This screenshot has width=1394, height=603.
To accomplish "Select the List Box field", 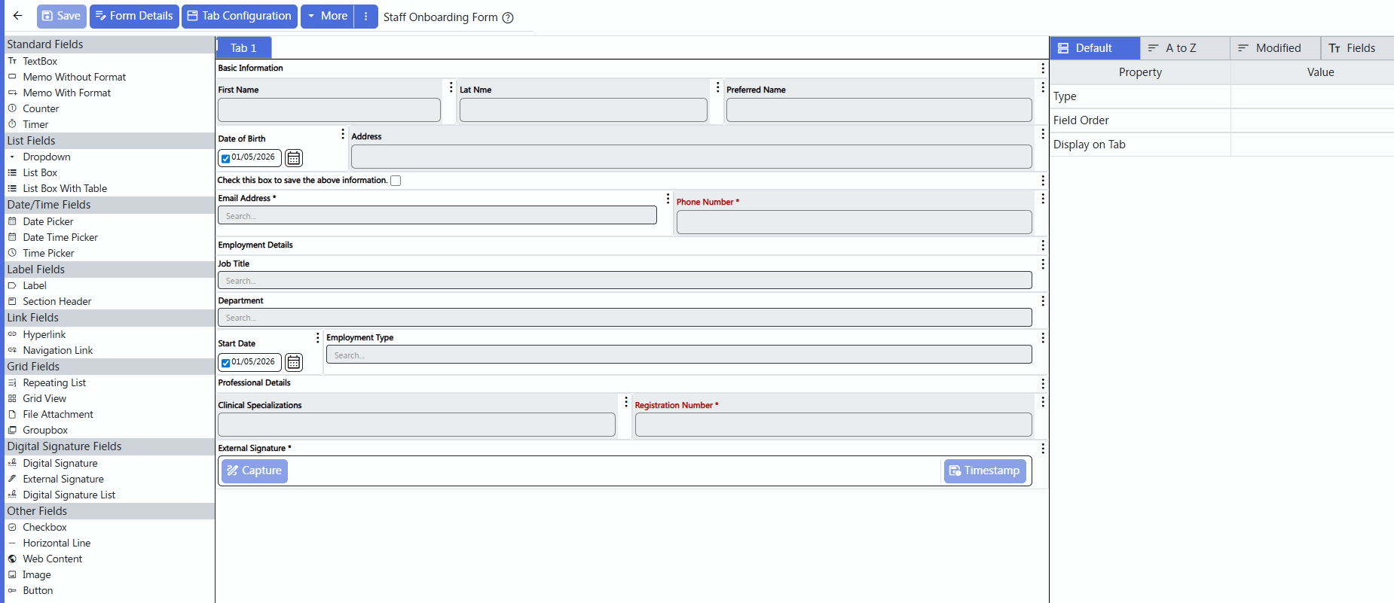I will pos(40,172).
